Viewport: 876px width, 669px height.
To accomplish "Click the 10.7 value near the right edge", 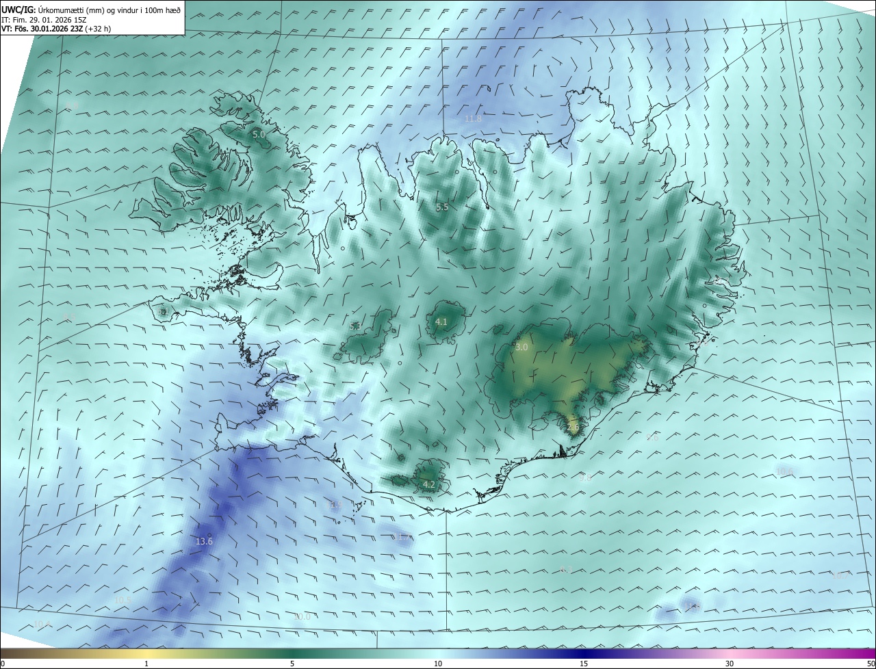I will [x=839, y=575].
